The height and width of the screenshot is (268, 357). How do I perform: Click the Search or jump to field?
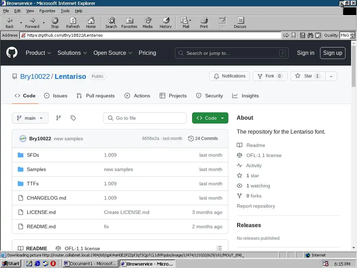click(232, 53)
